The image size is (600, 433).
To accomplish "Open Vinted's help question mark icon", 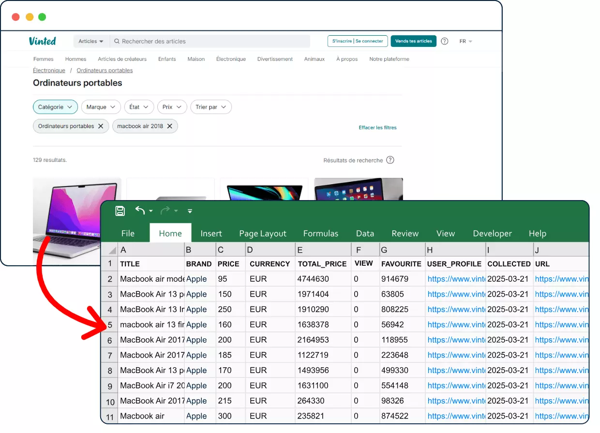I will click(444, 41).
